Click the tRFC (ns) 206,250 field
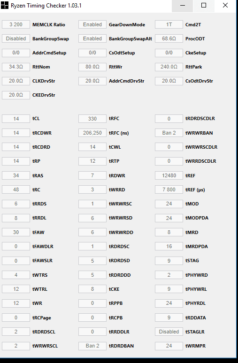Viewport: 238px width, 363px height. [x=92, y=133]
